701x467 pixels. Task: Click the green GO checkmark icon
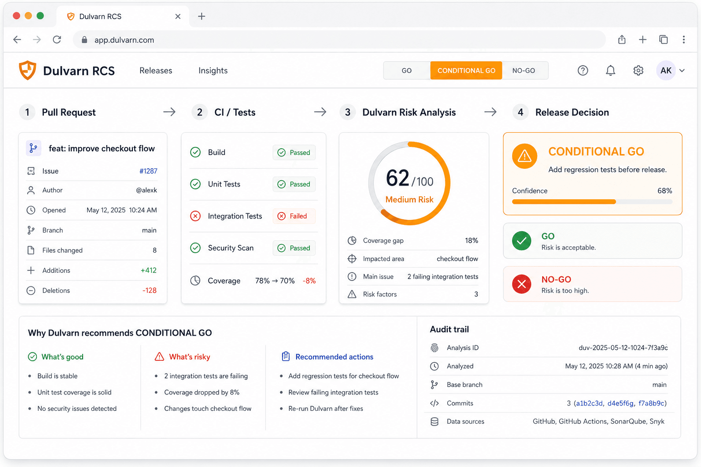point(522,241)
